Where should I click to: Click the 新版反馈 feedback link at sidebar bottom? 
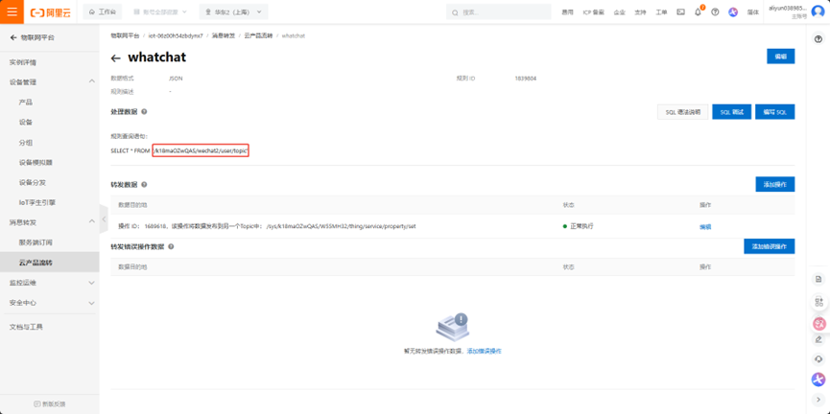click(x=50, y=404)
